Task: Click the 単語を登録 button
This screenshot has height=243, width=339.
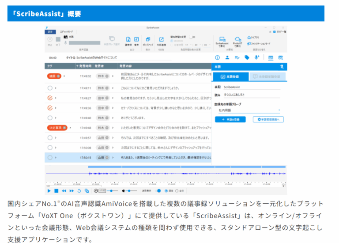Action: 230,119
